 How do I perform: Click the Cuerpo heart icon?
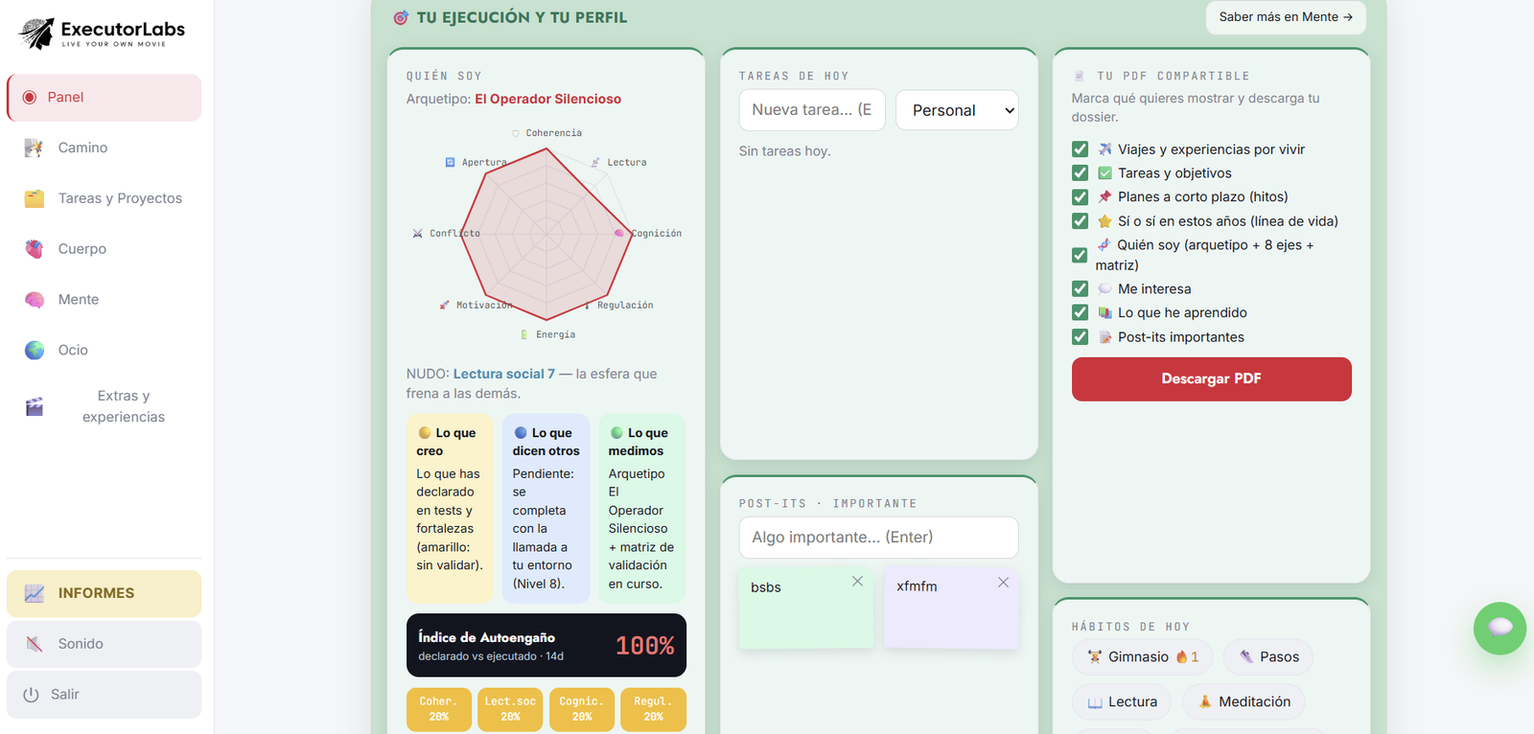35,249
